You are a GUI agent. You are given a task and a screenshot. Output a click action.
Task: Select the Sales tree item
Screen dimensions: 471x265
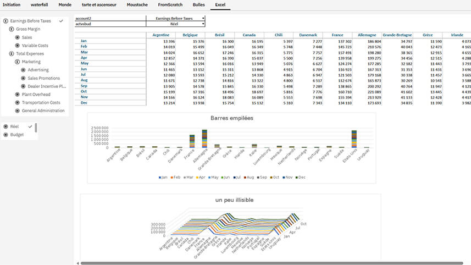pos(27,37)
